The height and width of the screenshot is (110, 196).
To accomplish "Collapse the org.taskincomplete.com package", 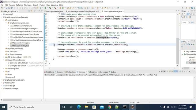I will [x=6, y=23].
